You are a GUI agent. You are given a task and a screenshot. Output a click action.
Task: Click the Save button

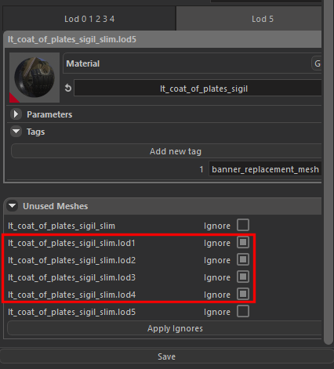pyautogui.click(x=166, y=356)
